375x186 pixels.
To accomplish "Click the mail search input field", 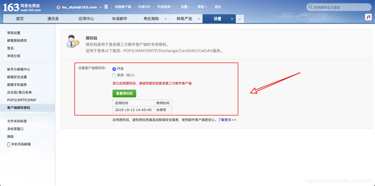I will 338,7.
